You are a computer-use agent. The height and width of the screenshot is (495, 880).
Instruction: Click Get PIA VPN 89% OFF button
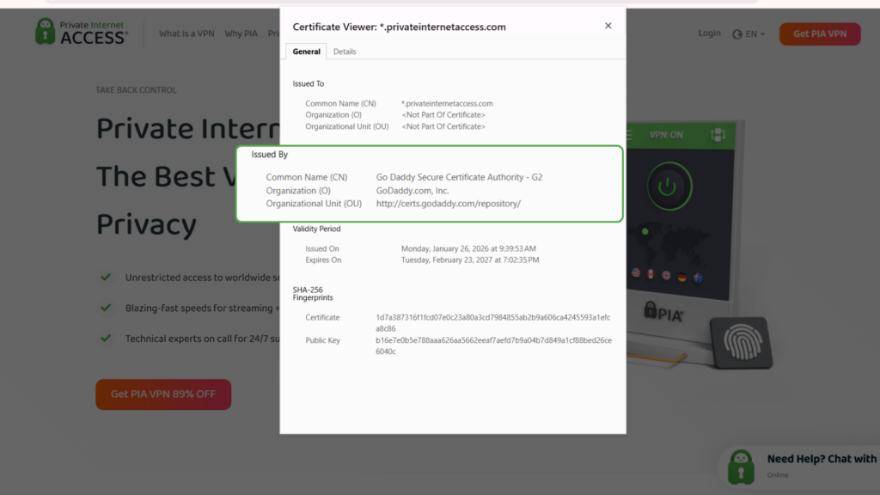(x=163, y=394)
